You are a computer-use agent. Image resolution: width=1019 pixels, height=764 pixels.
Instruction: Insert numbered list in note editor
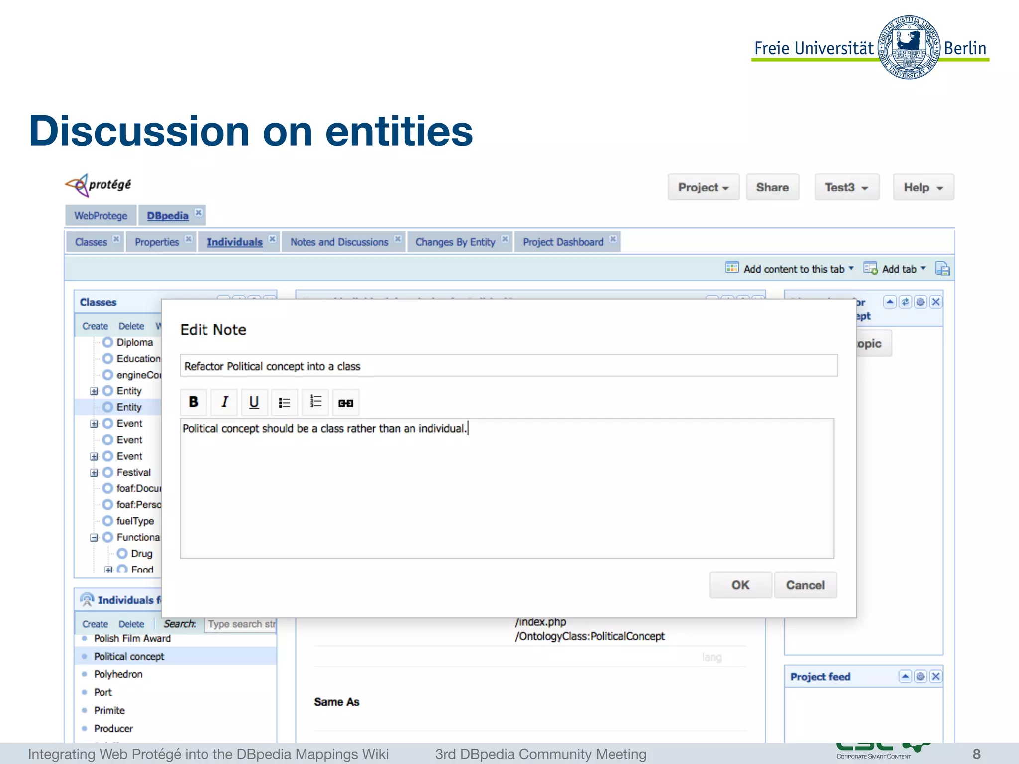click(x=315, y=402)
